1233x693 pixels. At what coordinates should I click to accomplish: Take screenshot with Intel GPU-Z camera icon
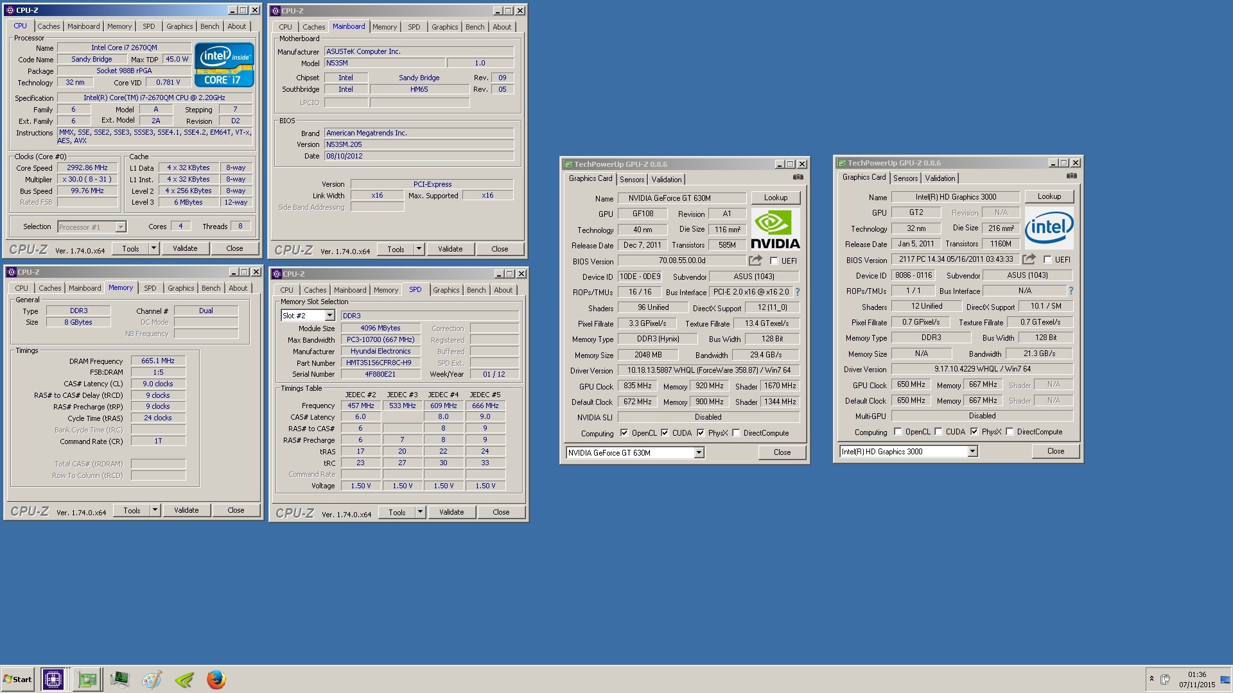coord(1071,176)
